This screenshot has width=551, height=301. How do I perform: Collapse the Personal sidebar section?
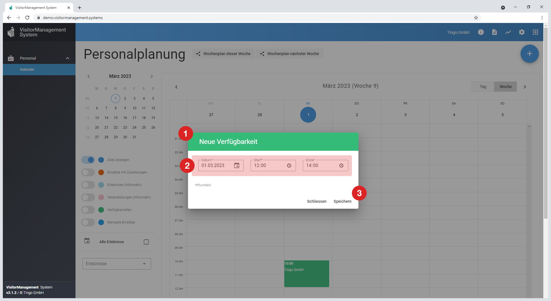tap(68, 58)
